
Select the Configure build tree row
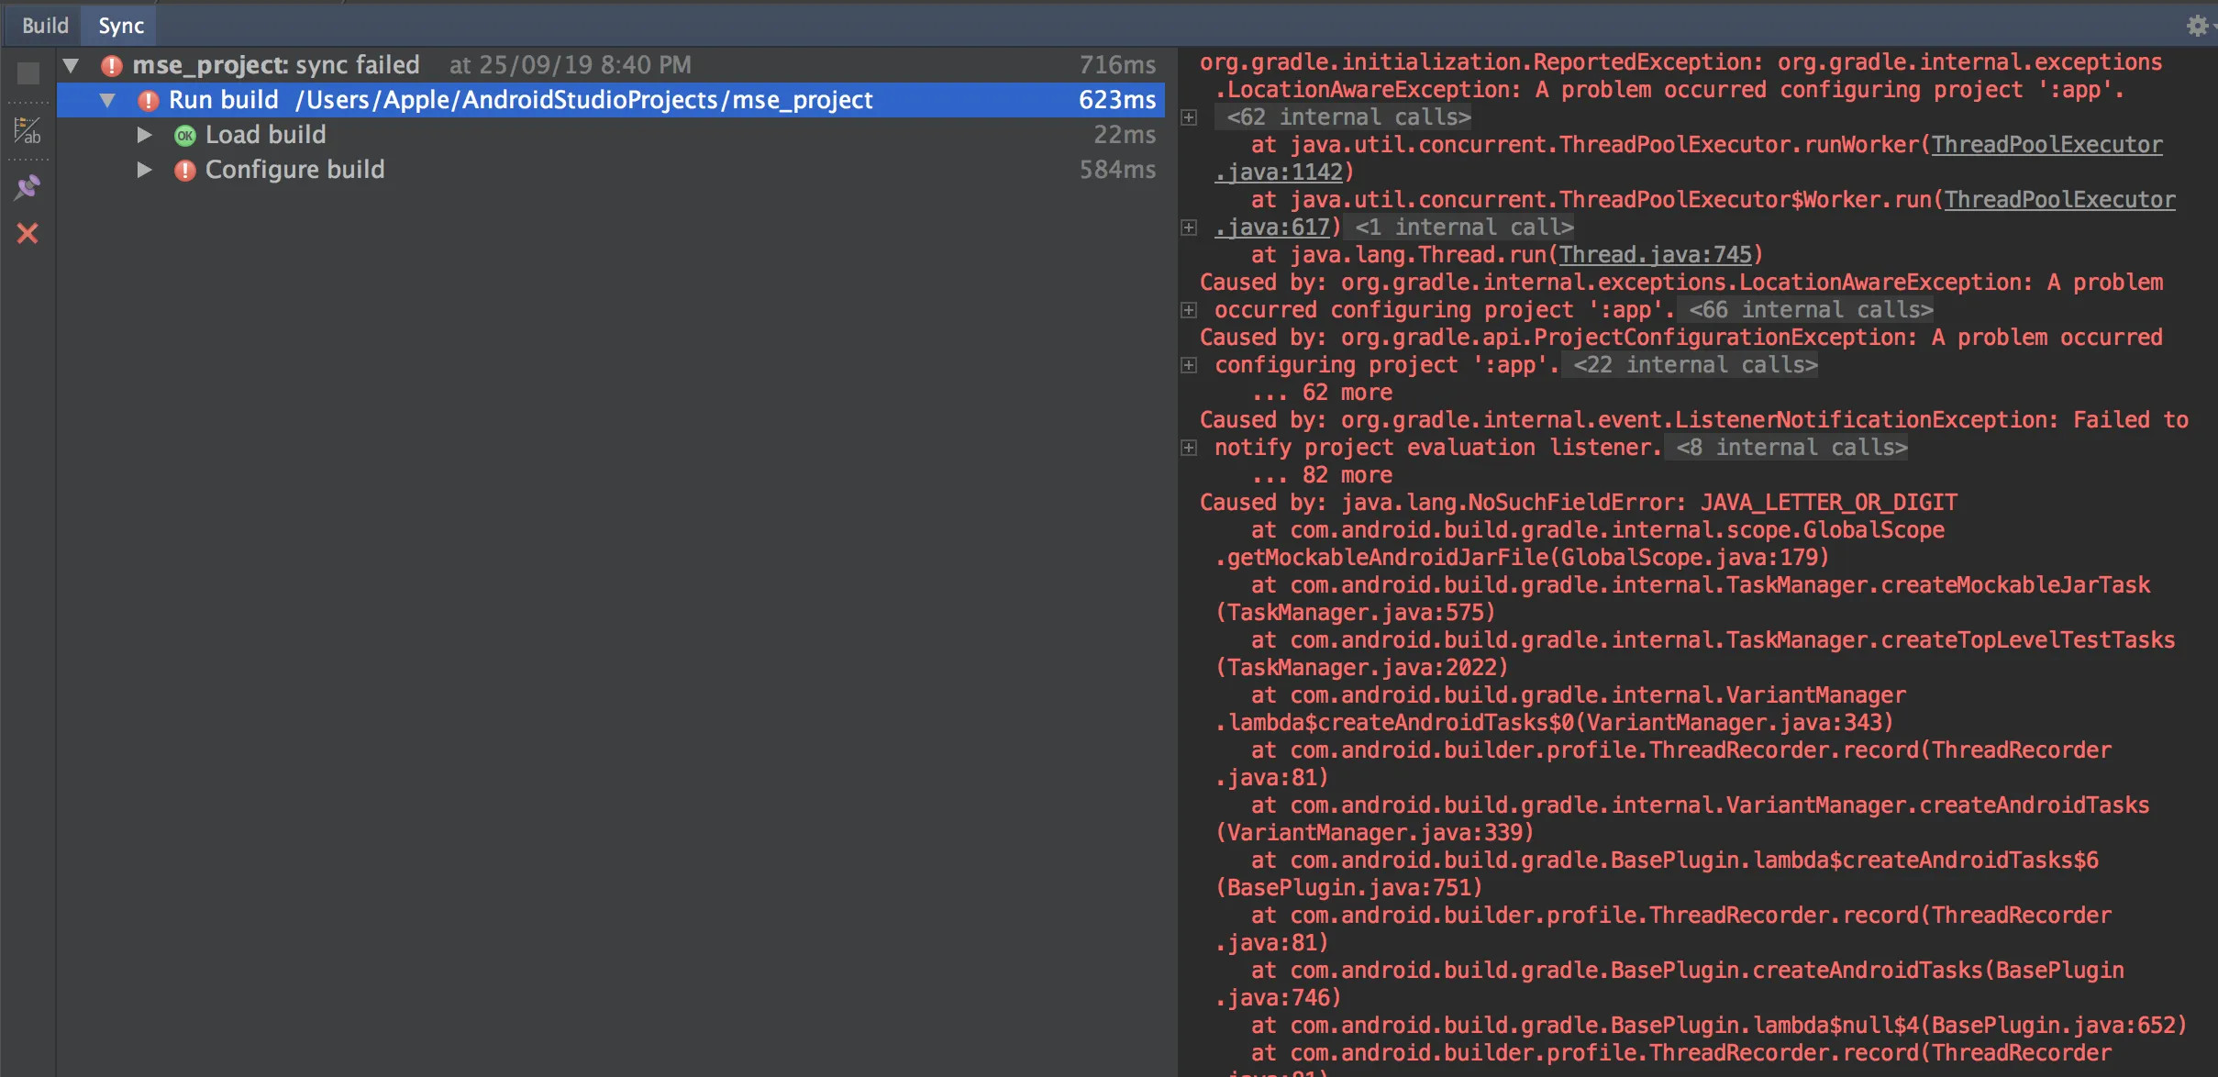tap(294, 170)
